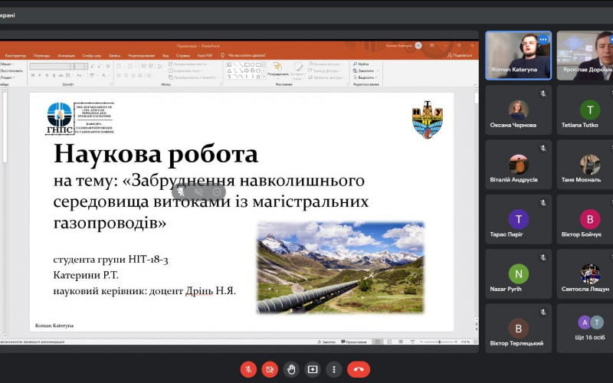This screenshot has height=383, width=613.
Task: Click the justify alignment icon
Action: tap(142, 75)
